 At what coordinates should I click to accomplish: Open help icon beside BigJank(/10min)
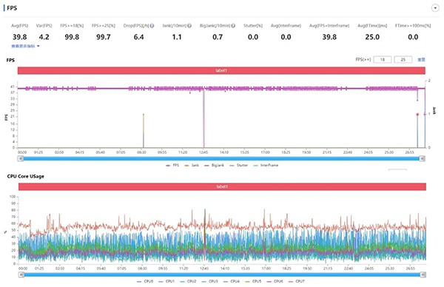(x=233, y=26)
